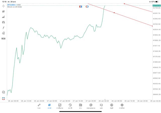This screenshot has height=113, width=161.
Task: Open the กล่องจดหมาย mailbox tab
Action: click(x=91, y=106)
